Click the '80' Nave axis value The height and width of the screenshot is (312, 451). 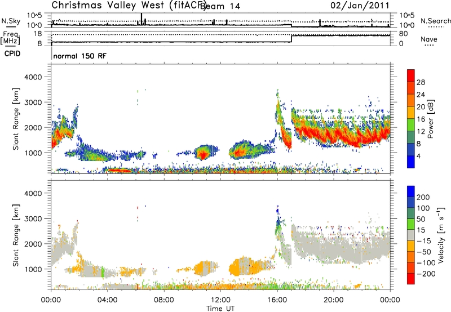point(403,34)
